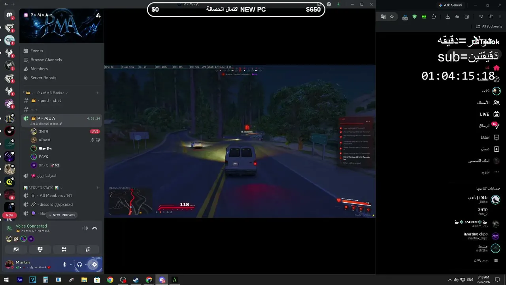
Task: Open voice noise suppression settings
Action: pyautogui.click(x=85, y=228)
